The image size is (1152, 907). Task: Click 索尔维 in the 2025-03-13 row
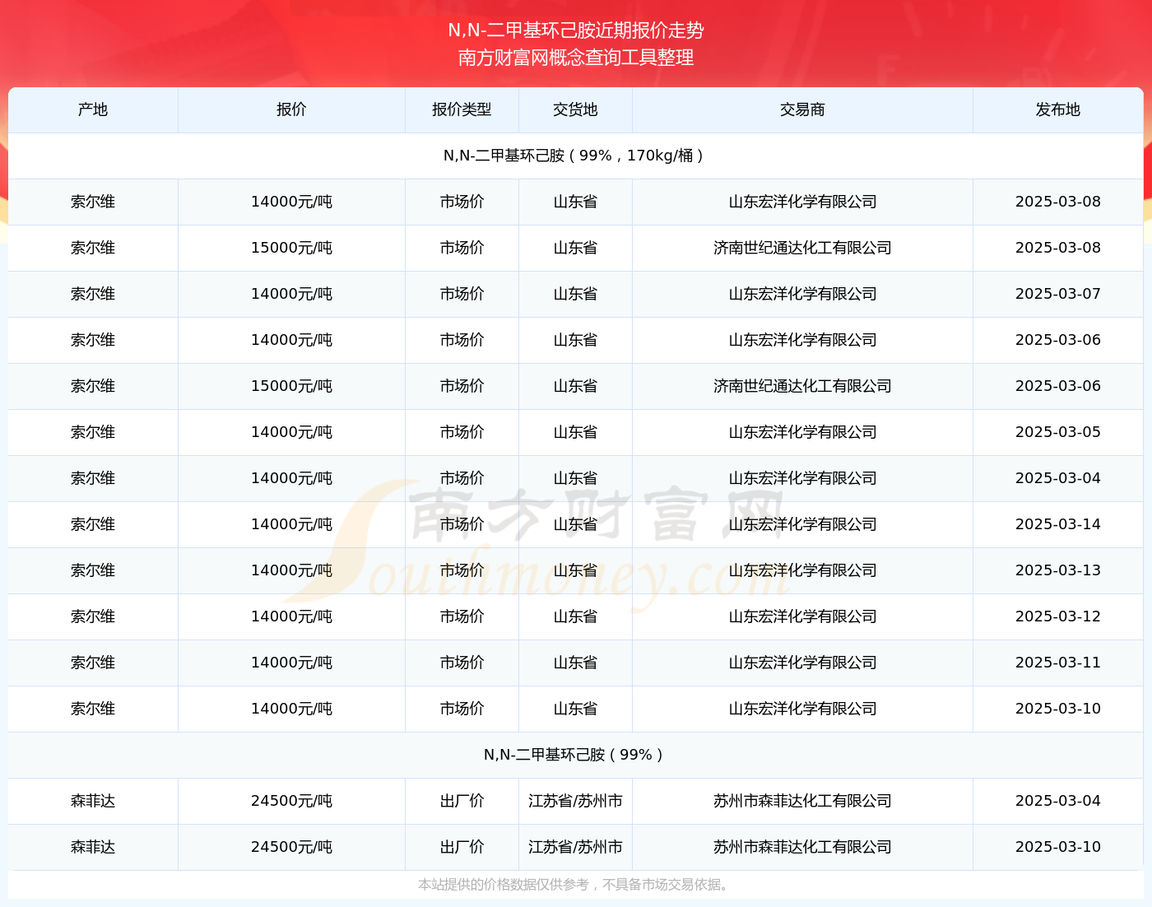93,570
